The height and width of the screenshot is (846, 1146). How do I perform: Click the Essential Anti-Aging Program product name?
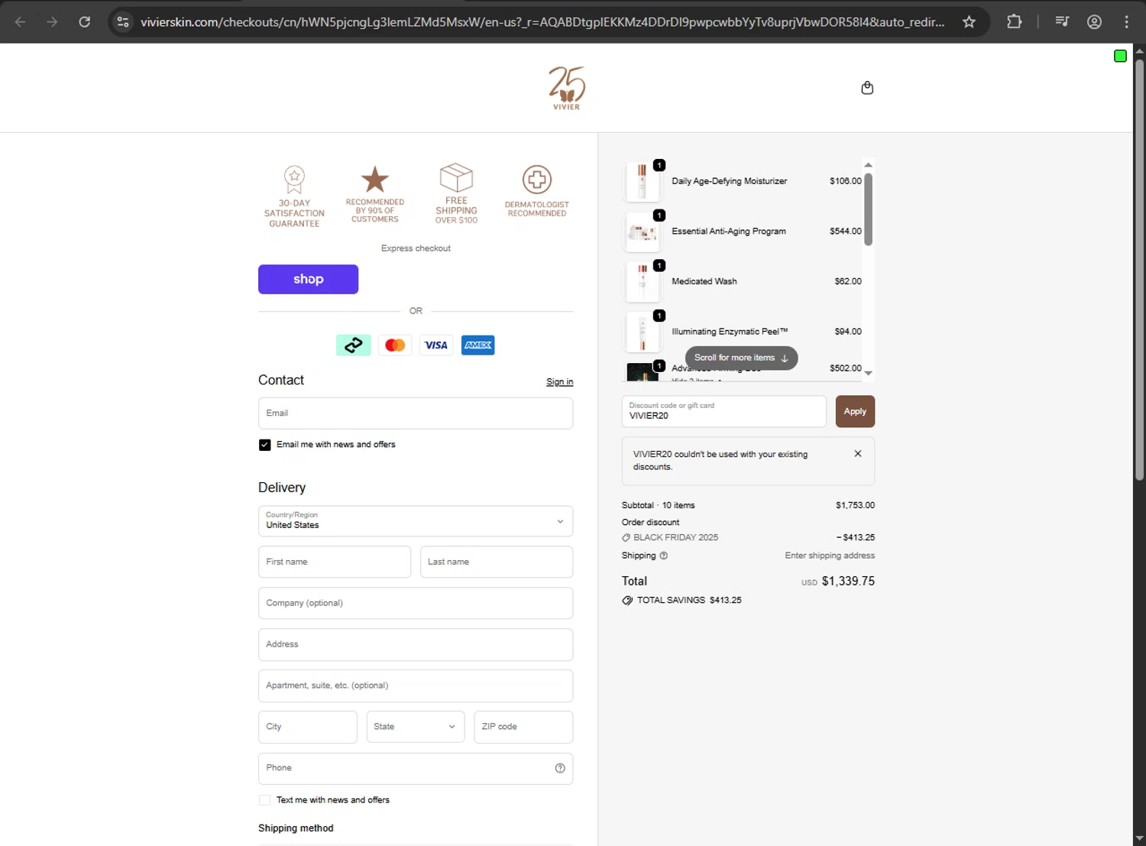point(729,231)
